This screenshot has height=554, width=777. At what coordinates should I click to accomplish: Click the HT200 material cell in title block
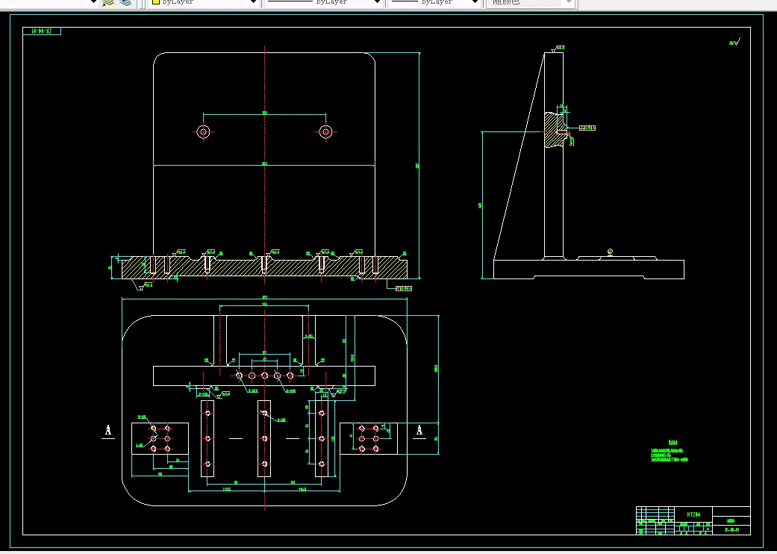[x=694, y=514]
